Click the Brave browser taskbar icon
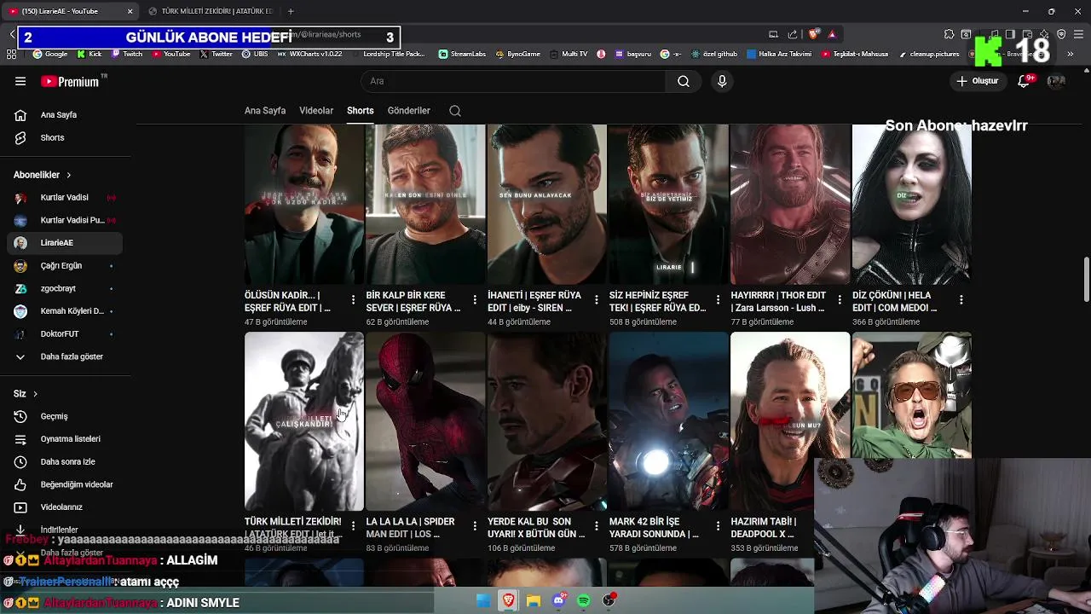The height and width of the screenshot is (614, 1091). point(509,600)
